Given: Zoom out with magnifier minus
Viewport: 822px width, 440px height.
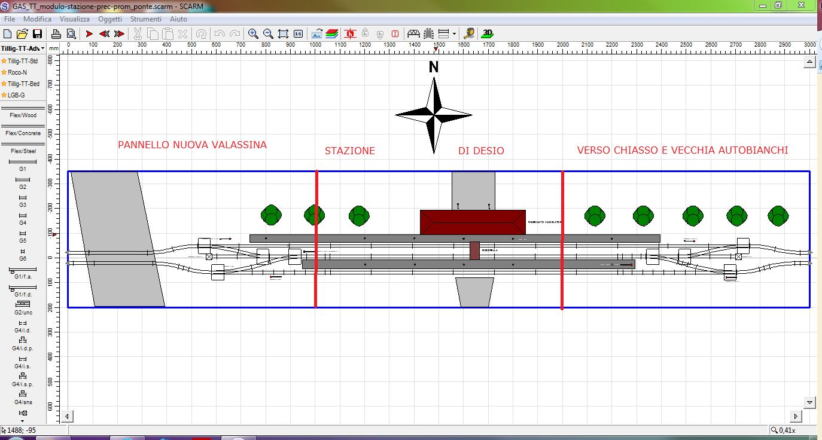Looking at the screenshot, I should (268, 33).
